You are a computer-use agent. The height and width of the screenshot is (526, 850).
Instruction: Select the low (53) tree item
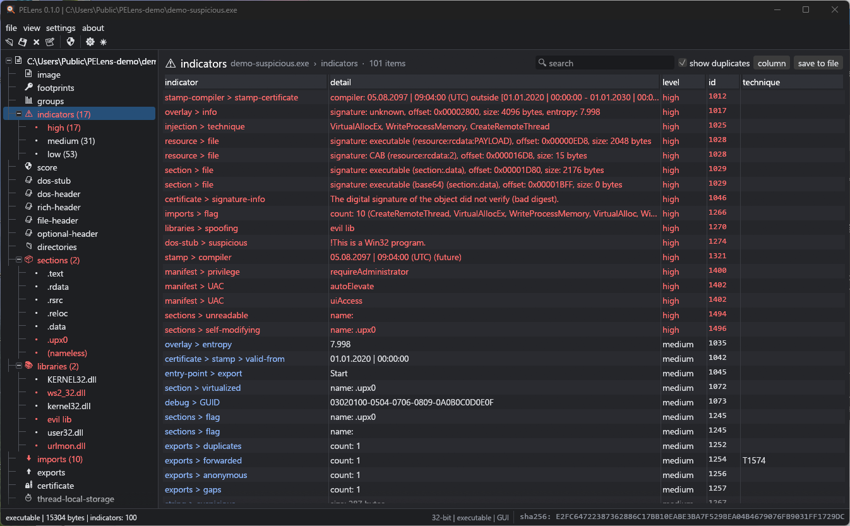coord(62,154)
